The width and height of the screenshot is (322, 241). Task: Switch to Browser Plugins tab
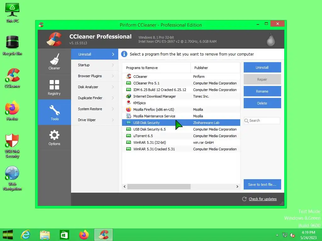coord(95,76)
